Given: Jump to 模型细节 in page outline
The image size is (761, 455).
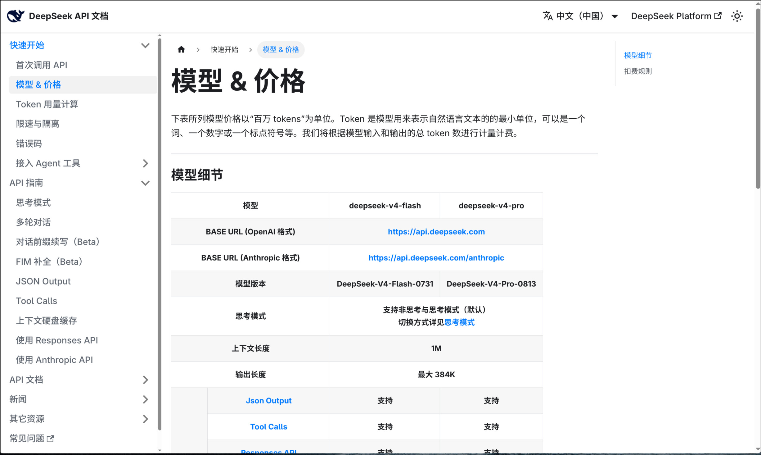Looking at the screenshot, I should point(638,55).
